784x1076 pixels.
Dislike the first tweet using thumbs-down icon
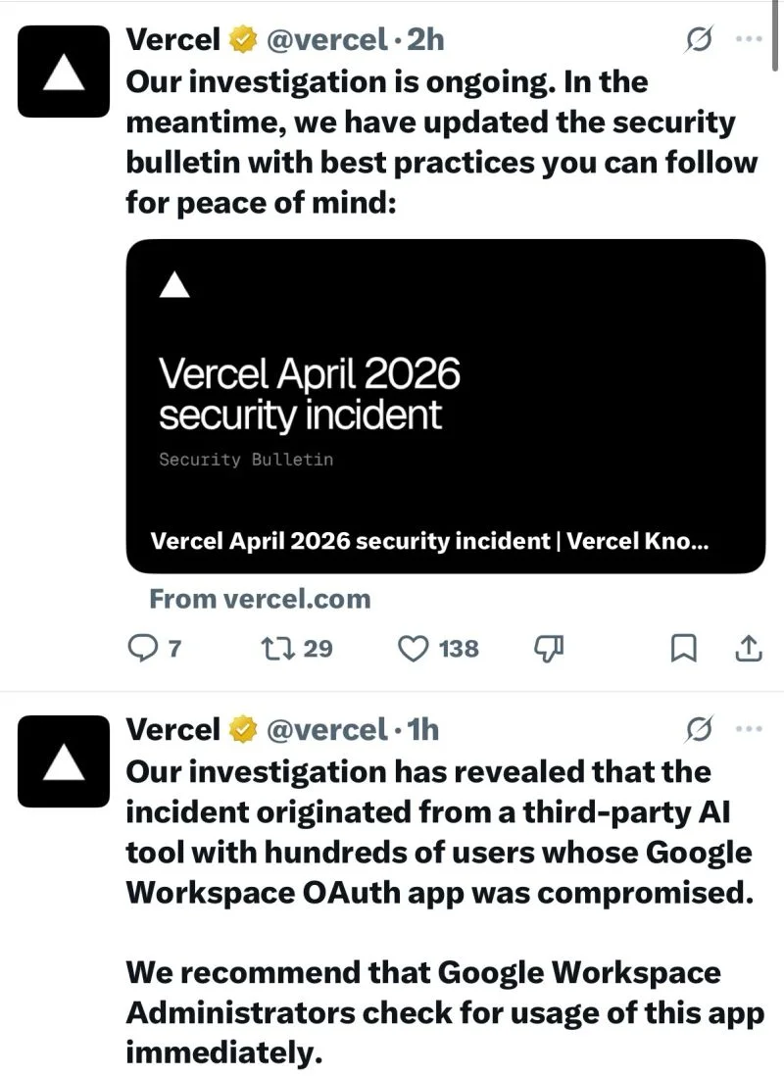pyautogui.click(x=549, y=648)
